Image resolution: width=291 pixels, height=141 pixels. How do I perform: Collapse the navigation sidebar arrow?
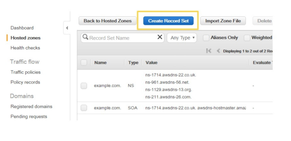(67, 28)
